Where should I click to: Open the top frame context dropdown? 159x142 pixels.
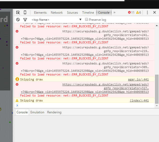tap(57, 20)
